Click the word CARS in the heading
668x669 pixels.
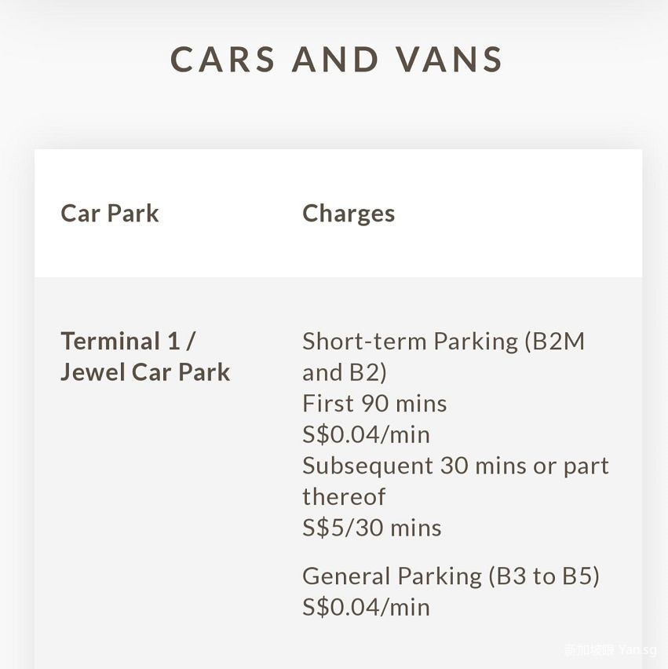click(x=222, y=60)
